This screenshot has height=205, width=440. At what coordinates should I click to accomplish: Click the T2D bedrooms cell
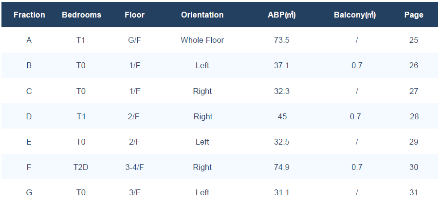81,167
